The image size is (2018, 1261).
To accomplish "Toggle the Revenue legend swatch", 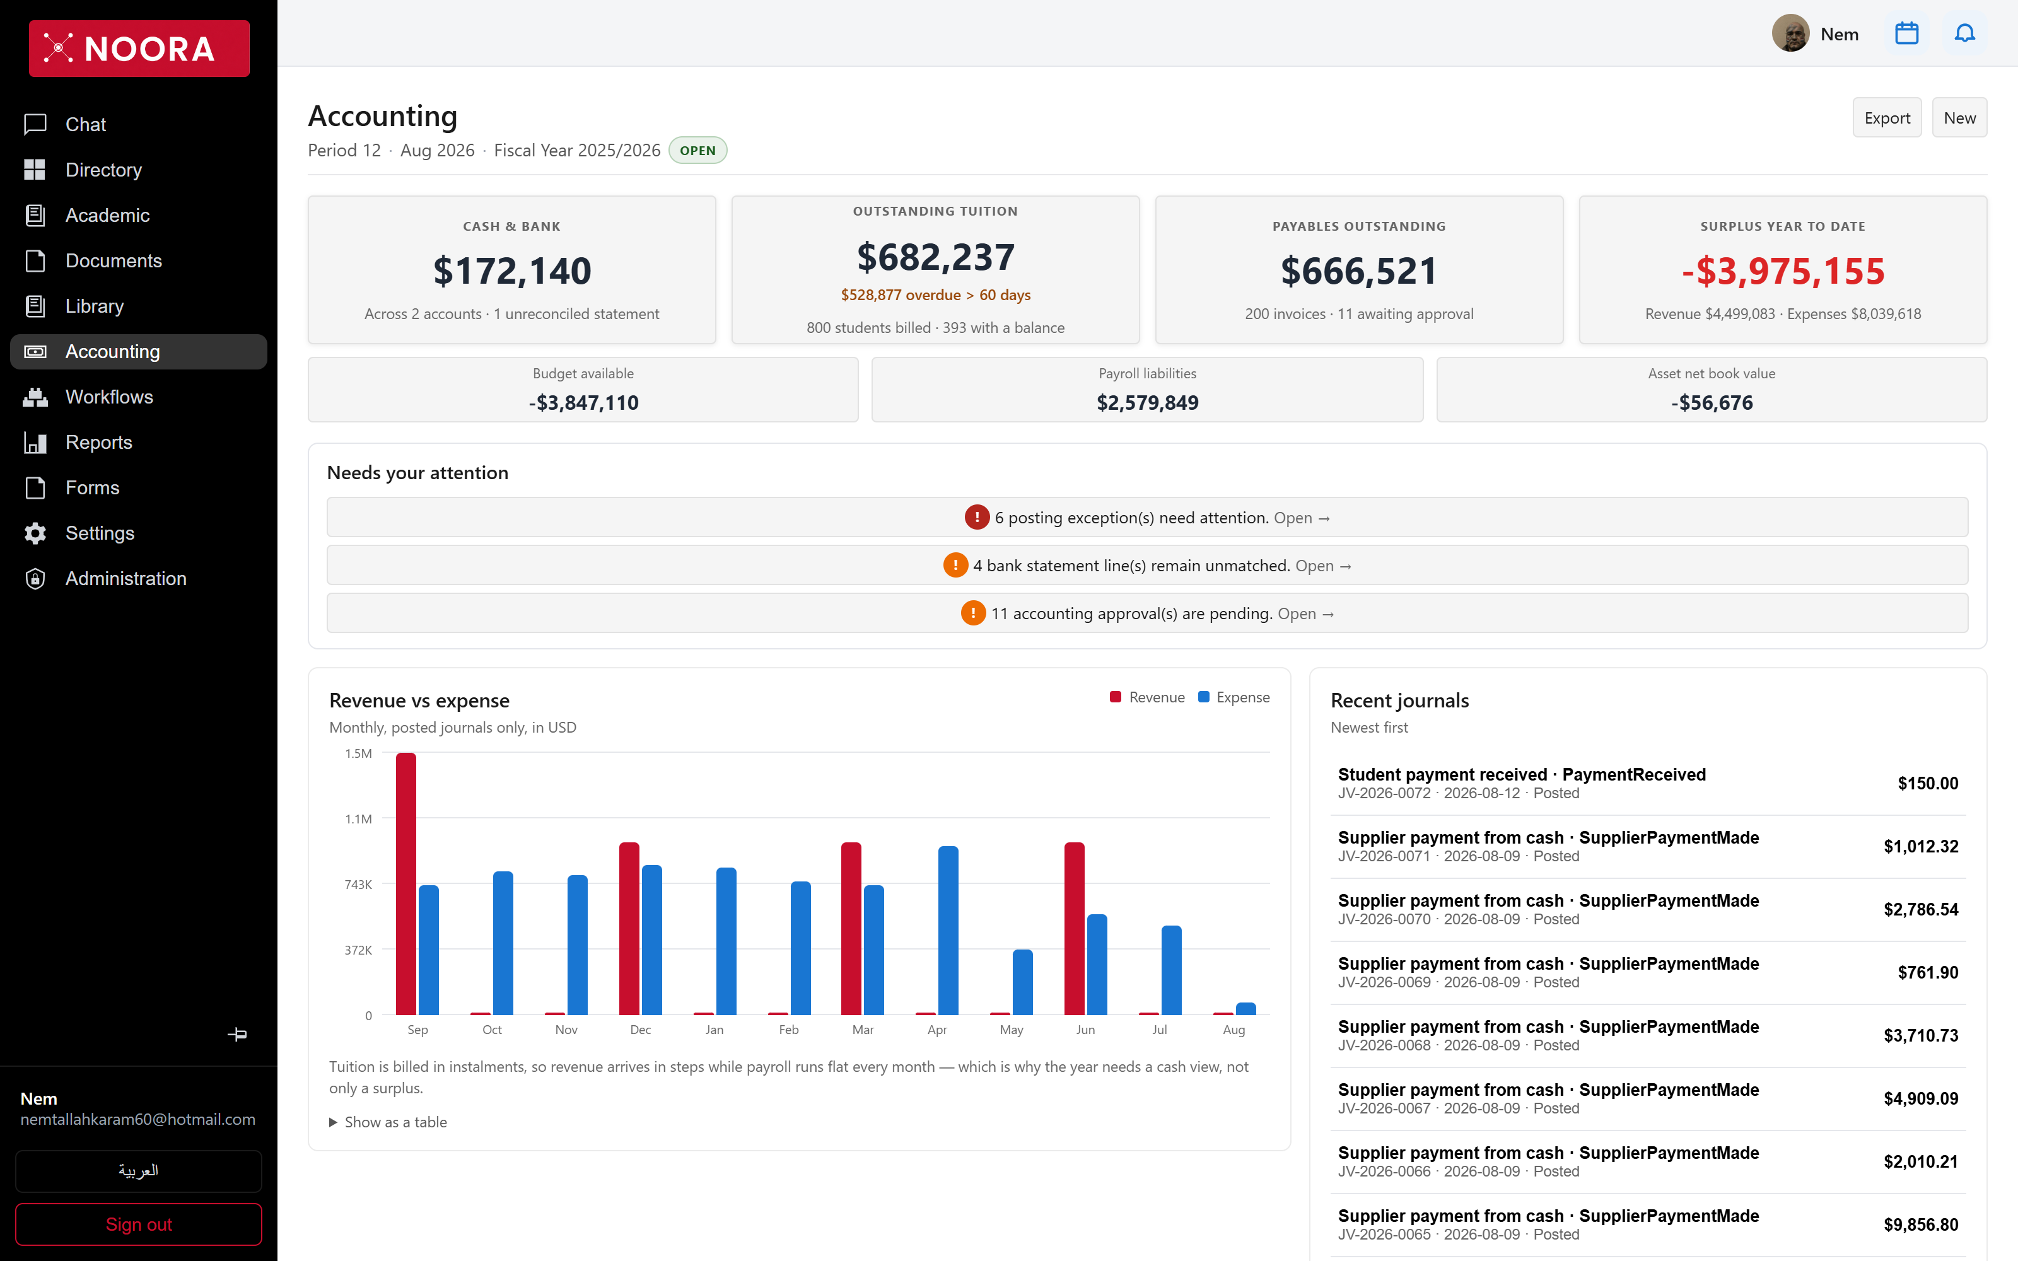I will tap(1116, 697).
